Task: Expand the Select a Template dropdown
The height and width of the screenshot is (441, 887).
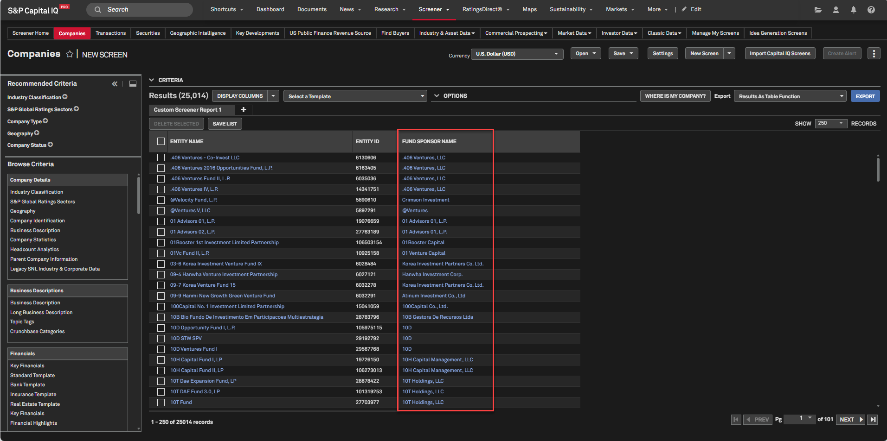Action: [355, 96]
